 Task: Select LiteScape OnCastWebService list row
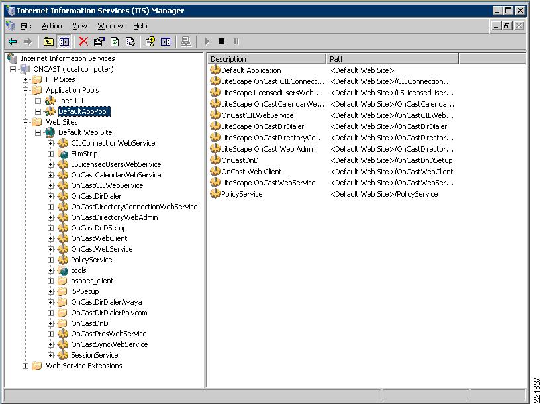click(x=268, y=183)
